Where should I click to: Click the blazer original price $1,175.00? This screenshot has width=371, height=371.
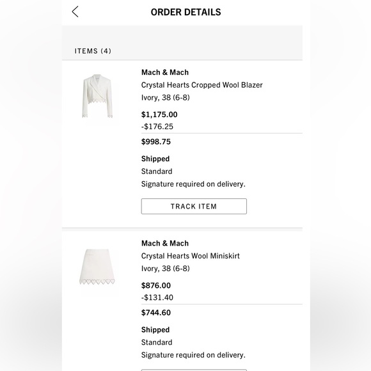(x=159, y=114)
